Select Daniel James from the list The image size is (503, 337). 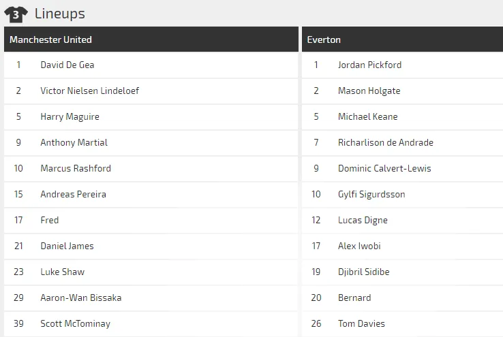pyautogui.click(x=67, y=246)
